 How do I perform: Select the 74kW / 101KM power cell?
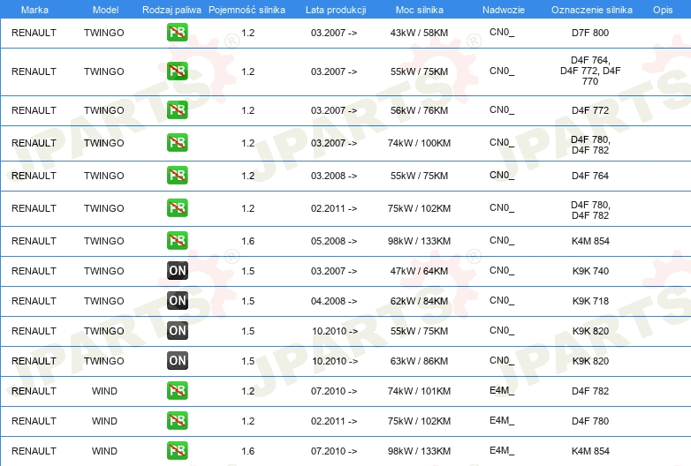(x=419, y=391)
